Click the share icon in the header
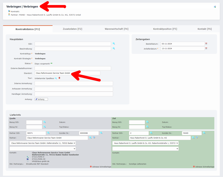 click(x=215, y=7)
